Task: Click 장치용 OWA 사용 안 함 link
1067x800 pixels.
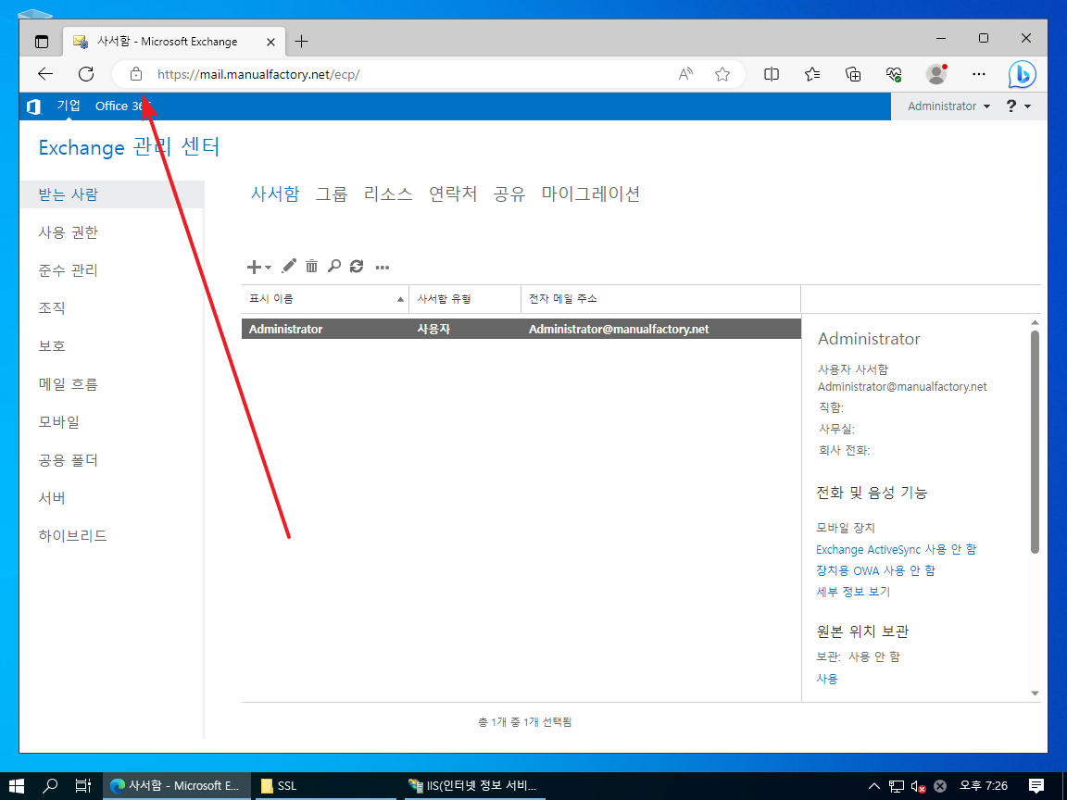Action: 876,570
